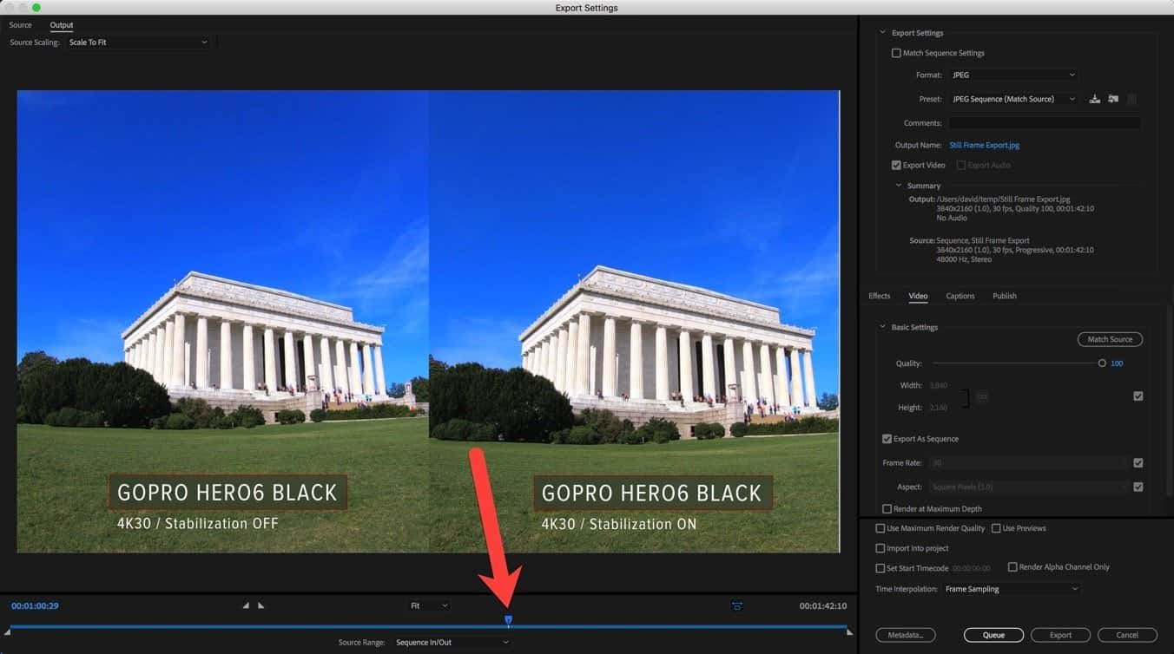The width and height of the screenshot is (1174, 654).
Task: Select the Video tab
Action: point(918,296)
